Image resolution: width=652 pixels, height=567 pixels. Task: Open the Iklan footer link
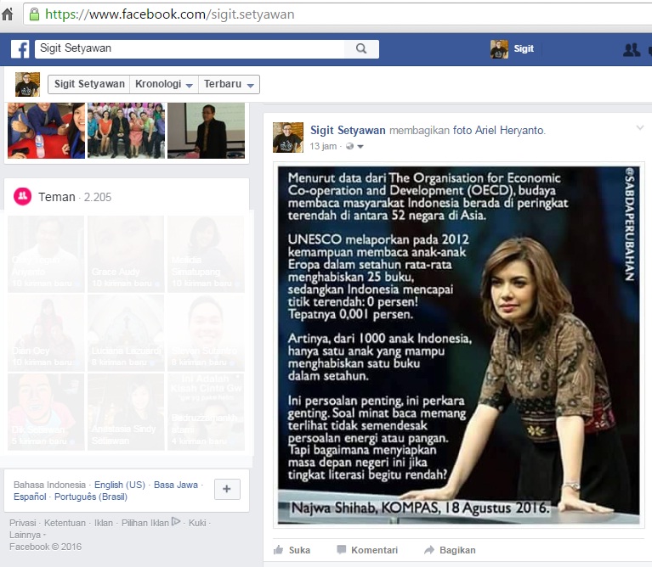pos(104,523)
